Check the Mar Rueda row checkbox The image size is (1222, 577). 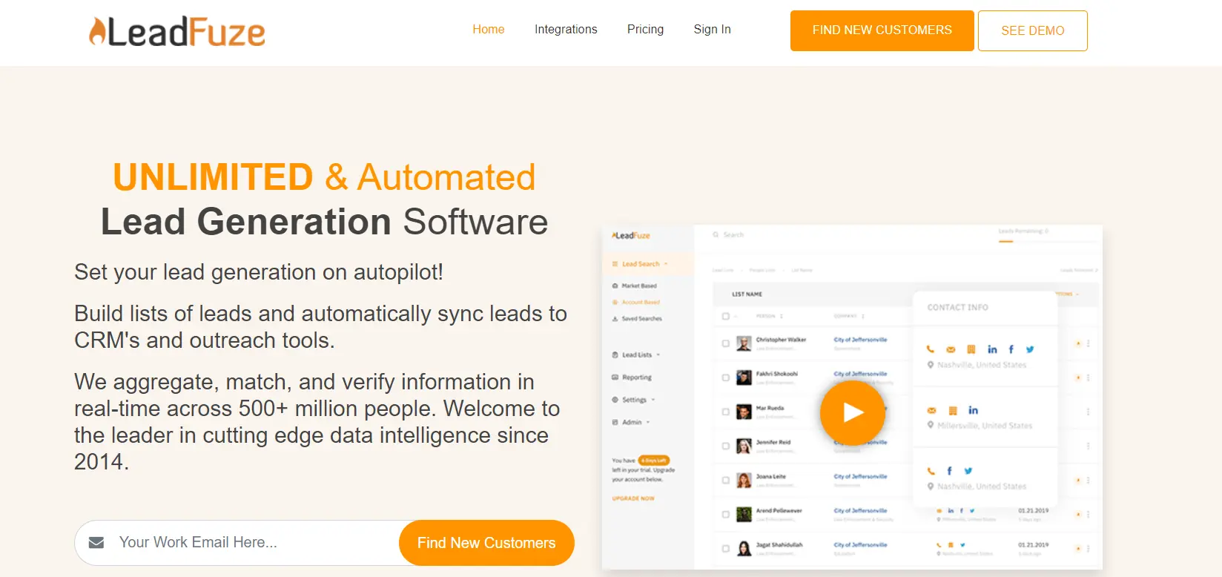tap(725, 412)
